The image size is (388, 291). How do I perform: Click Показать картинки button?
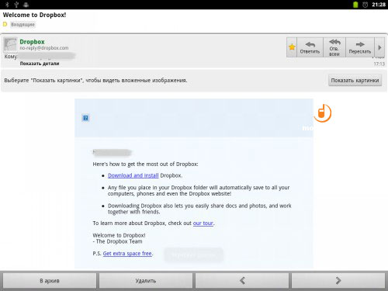(355, 80)
